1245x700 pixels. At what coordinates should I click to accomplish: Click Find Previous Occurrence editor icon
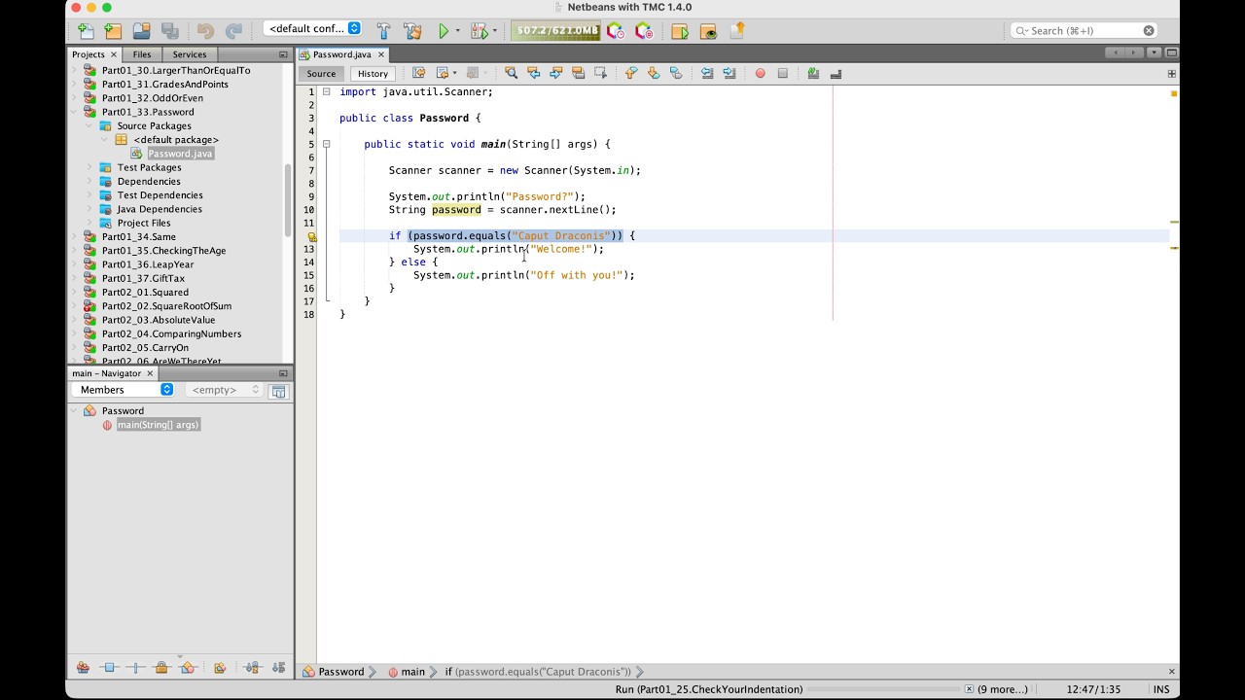click(533, 73)
